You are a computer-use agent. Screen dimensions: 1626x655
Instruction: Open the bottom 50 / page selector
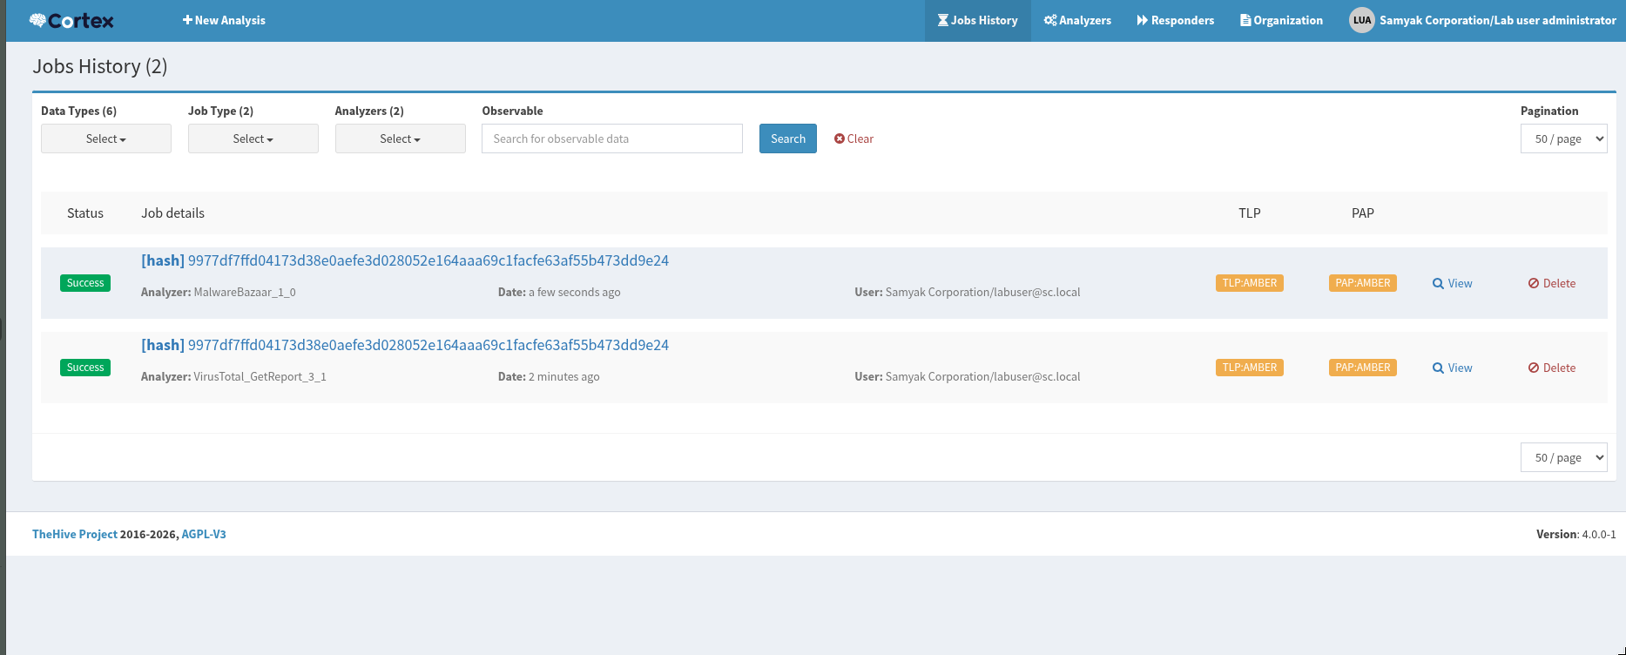[x=1564, y=457]
